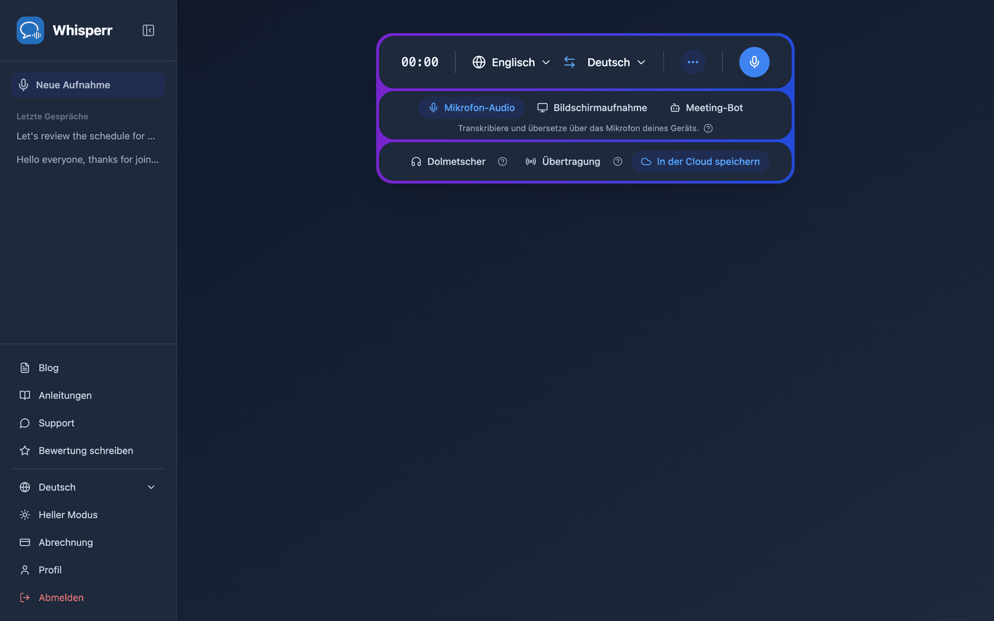Select the Bildschirmaufnahme tab
This screenshot has width=994, height=621.
(592, 108)
